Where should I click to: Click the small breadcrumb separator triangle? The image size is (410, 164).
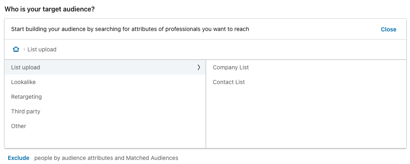tap(24, 50)
